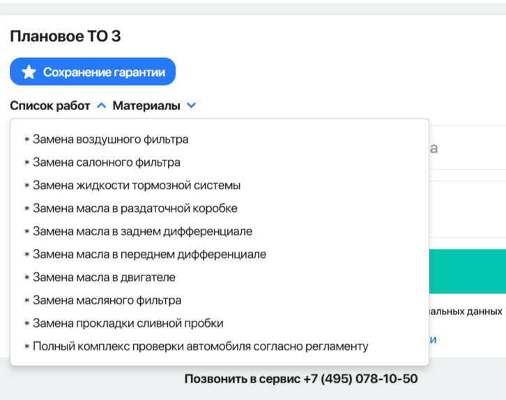
Task: Expand the 'Материалы' chevron arrow
Action: pos(192,106)
